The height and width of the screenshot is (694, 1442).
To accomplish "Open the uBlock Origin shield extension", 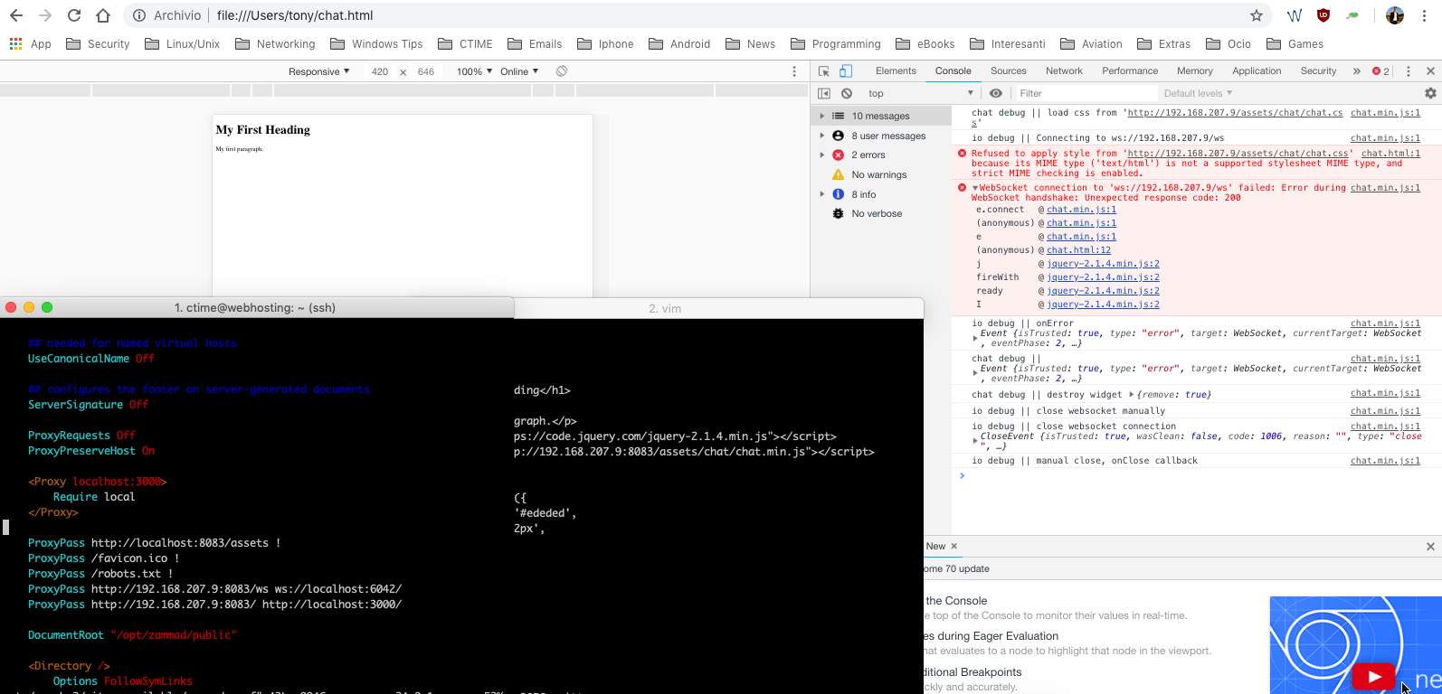I will click(x=1323, y=15).
